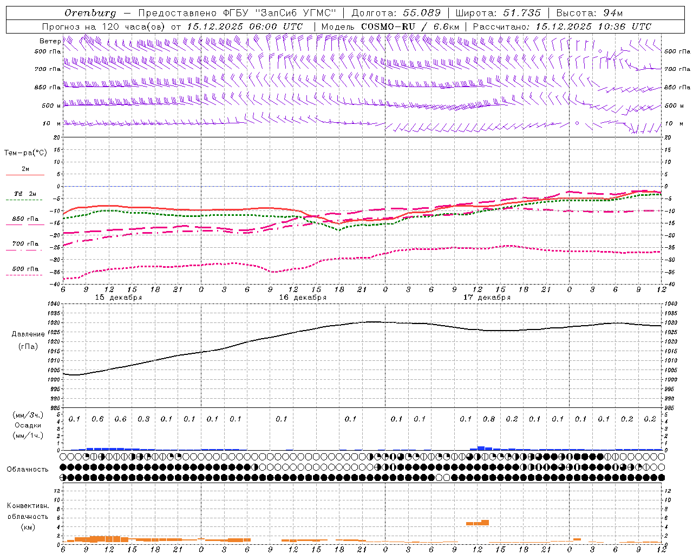The image size is (693, 554).
Task: Select the Облачность panel label
Action: [28, 470]
